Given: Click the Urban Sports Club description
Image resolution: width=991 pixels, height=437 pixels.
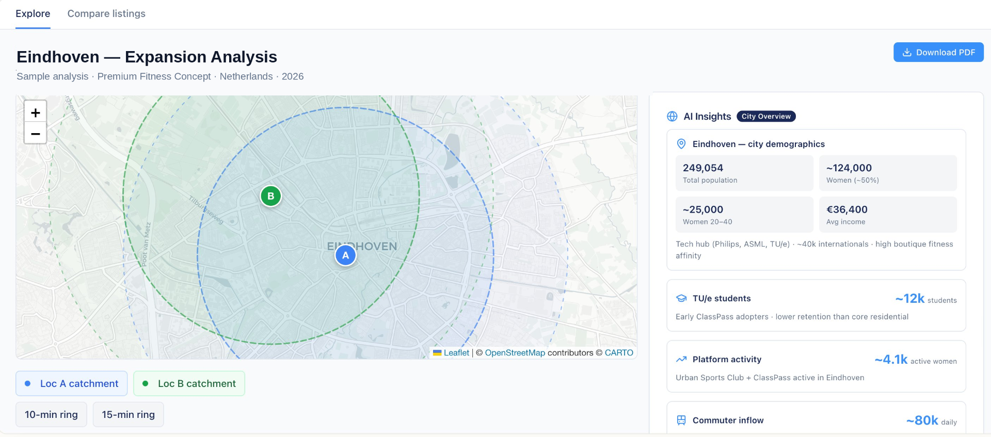Looking at the screenshot, I should click(770, 378).
